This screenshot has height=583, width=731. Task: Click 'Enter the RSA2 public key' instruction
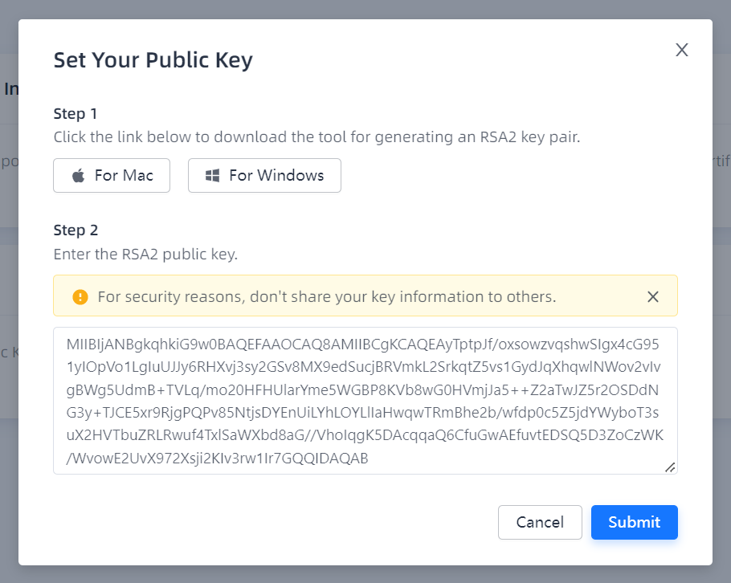[x=145, y=255]
